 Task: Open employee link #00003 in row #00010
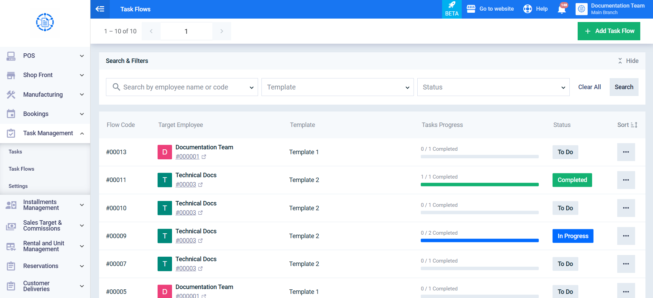click(186, 213)
